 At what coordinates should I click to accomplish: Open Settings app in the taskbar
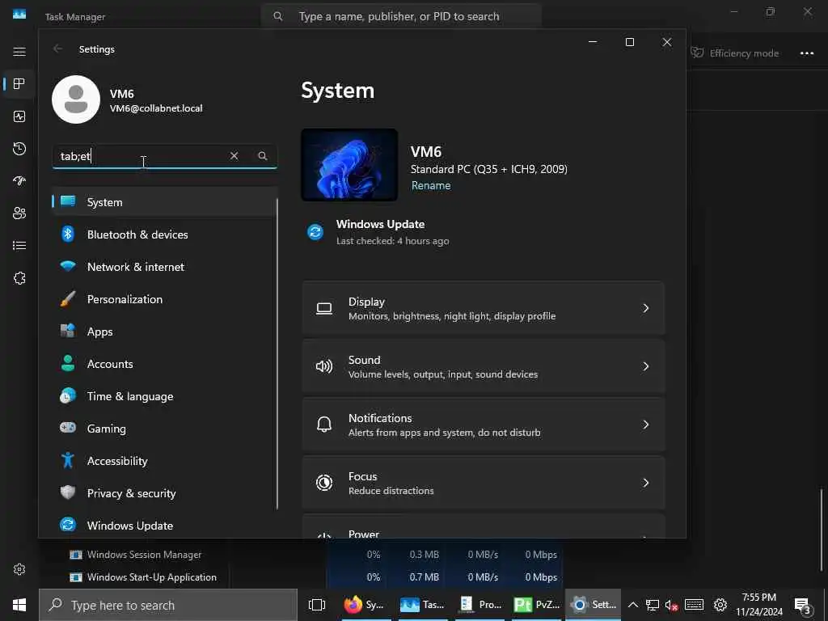(594, 605)
